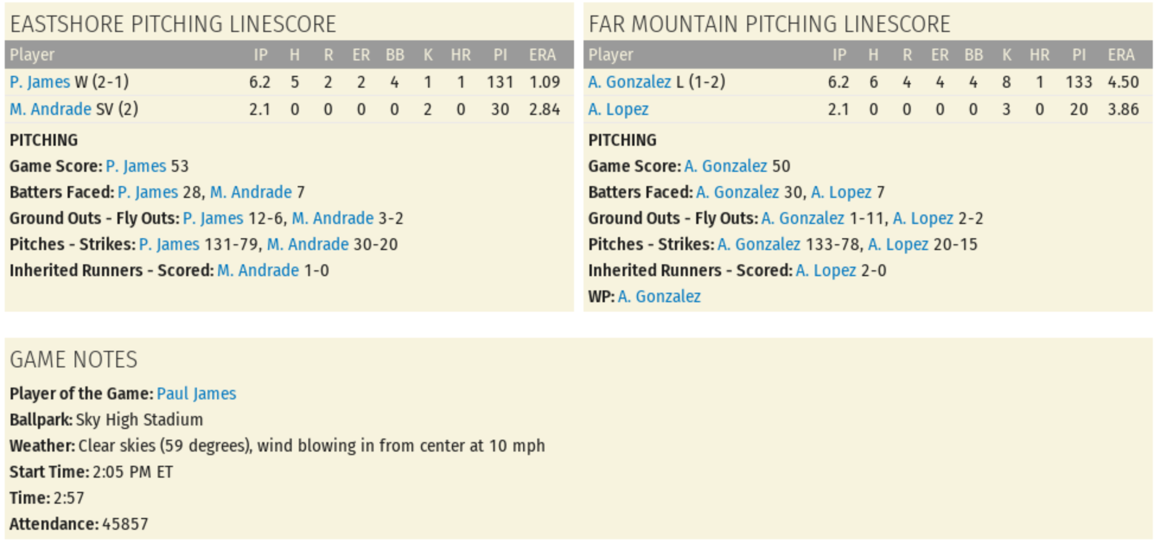Click P. James in Ground Outs - Fly Outs
1154x544 pixels.
pyautogui.click(x=213, y=218)
